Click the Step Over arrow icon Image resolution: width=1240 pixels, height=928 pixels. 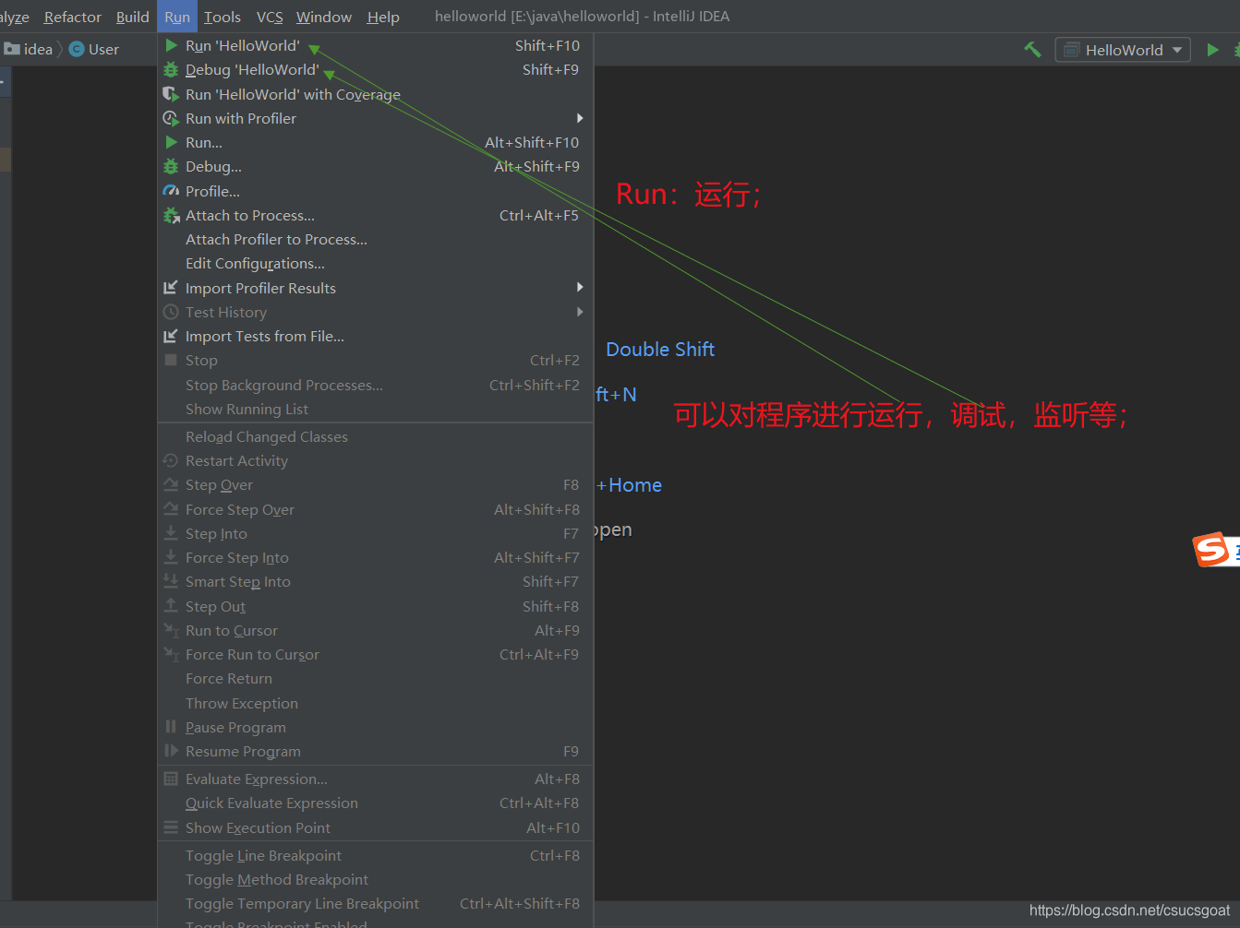coord(171,484)
